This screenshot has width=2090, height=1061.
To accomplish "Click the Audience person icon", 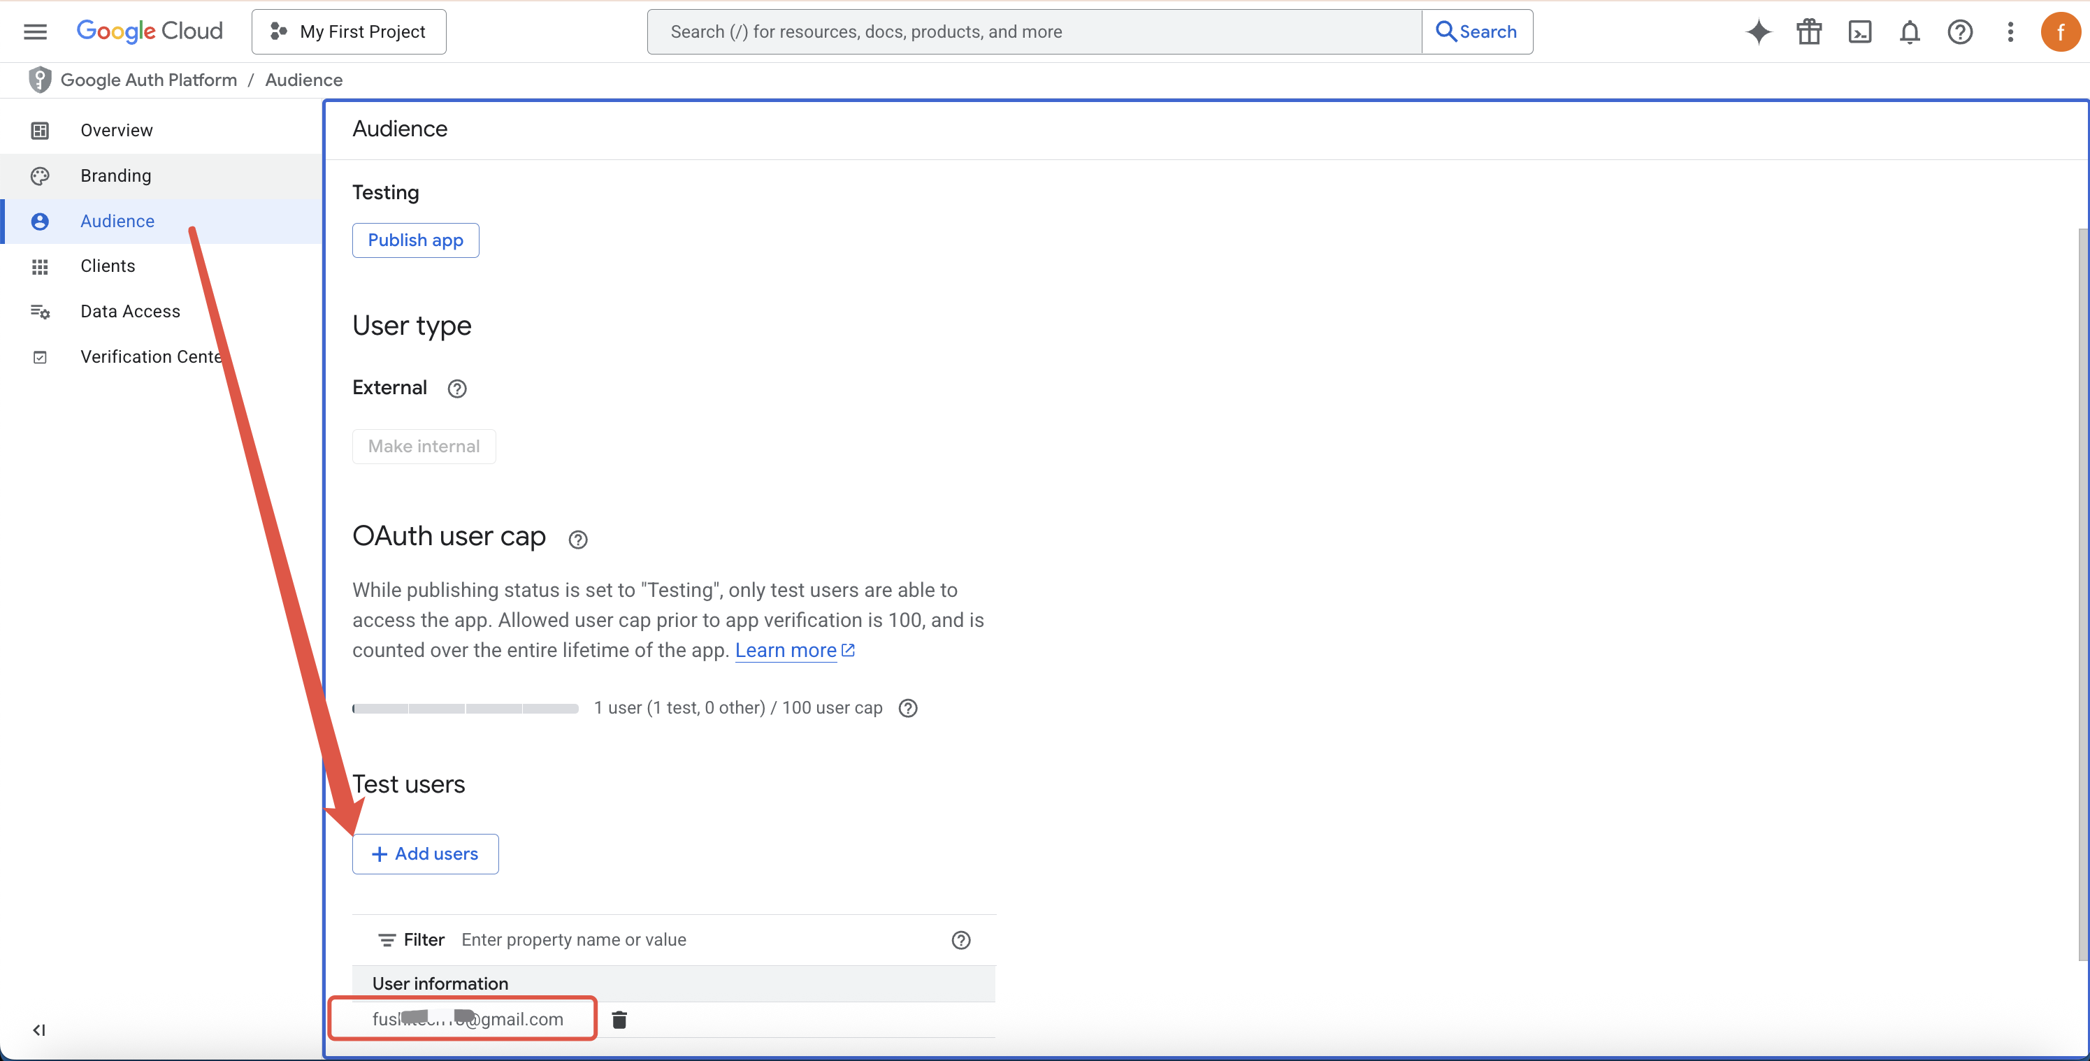I will pyautogui.click(x=40, y=222).
